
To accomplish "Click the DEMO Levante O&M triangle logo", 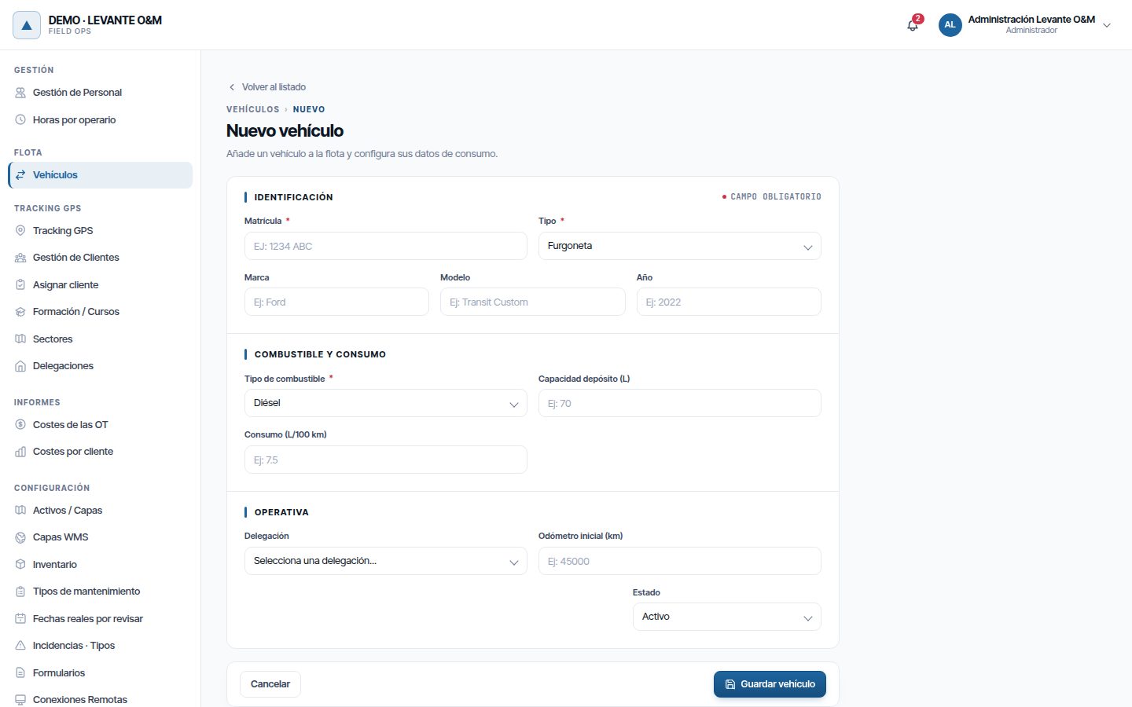I will 26,25.
